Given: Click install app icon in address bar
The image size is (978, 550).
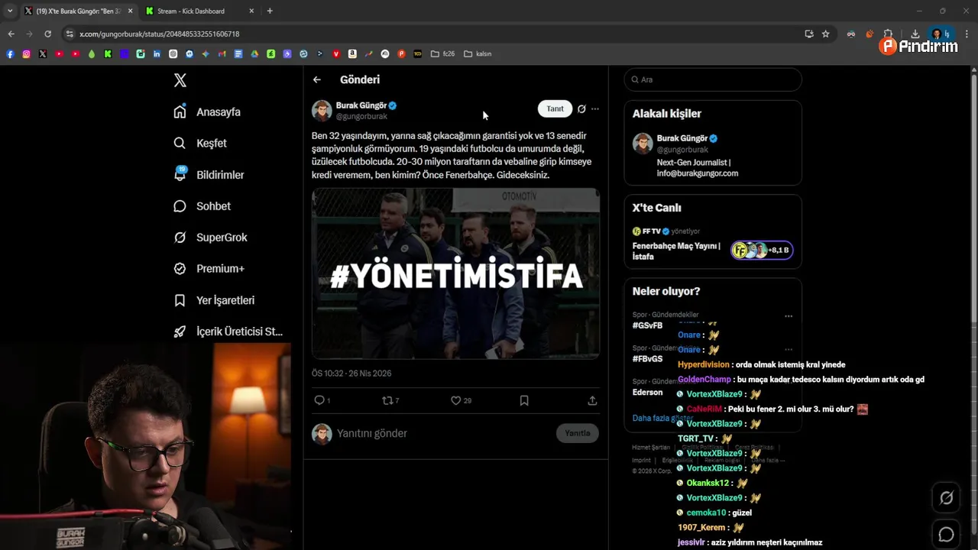Looking at the screenshot, I should coord(809,34).
